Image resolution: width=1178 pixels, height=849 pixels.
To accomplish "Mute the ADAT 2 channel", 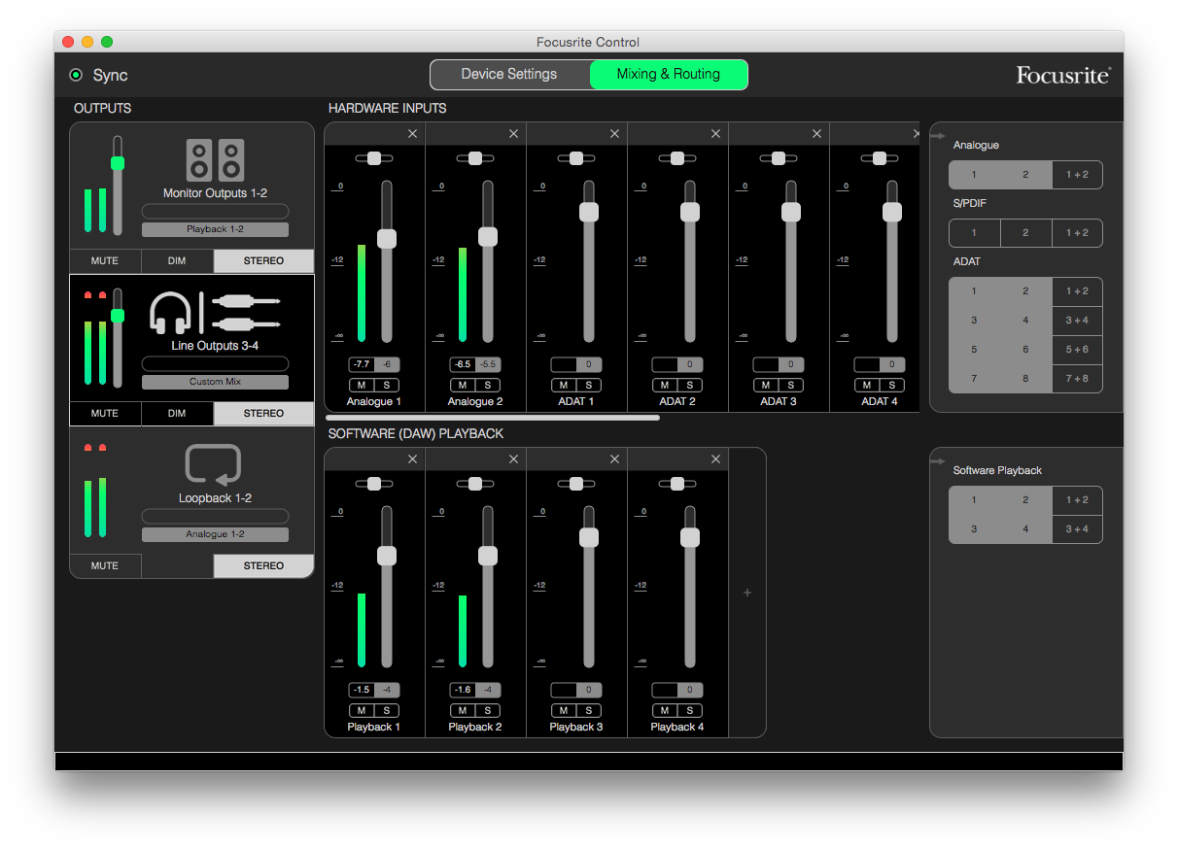I will [x=665, y=385].
